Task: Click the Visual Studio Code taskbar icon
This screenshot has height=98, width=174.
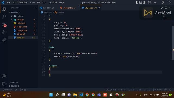Action: (81, 95)
